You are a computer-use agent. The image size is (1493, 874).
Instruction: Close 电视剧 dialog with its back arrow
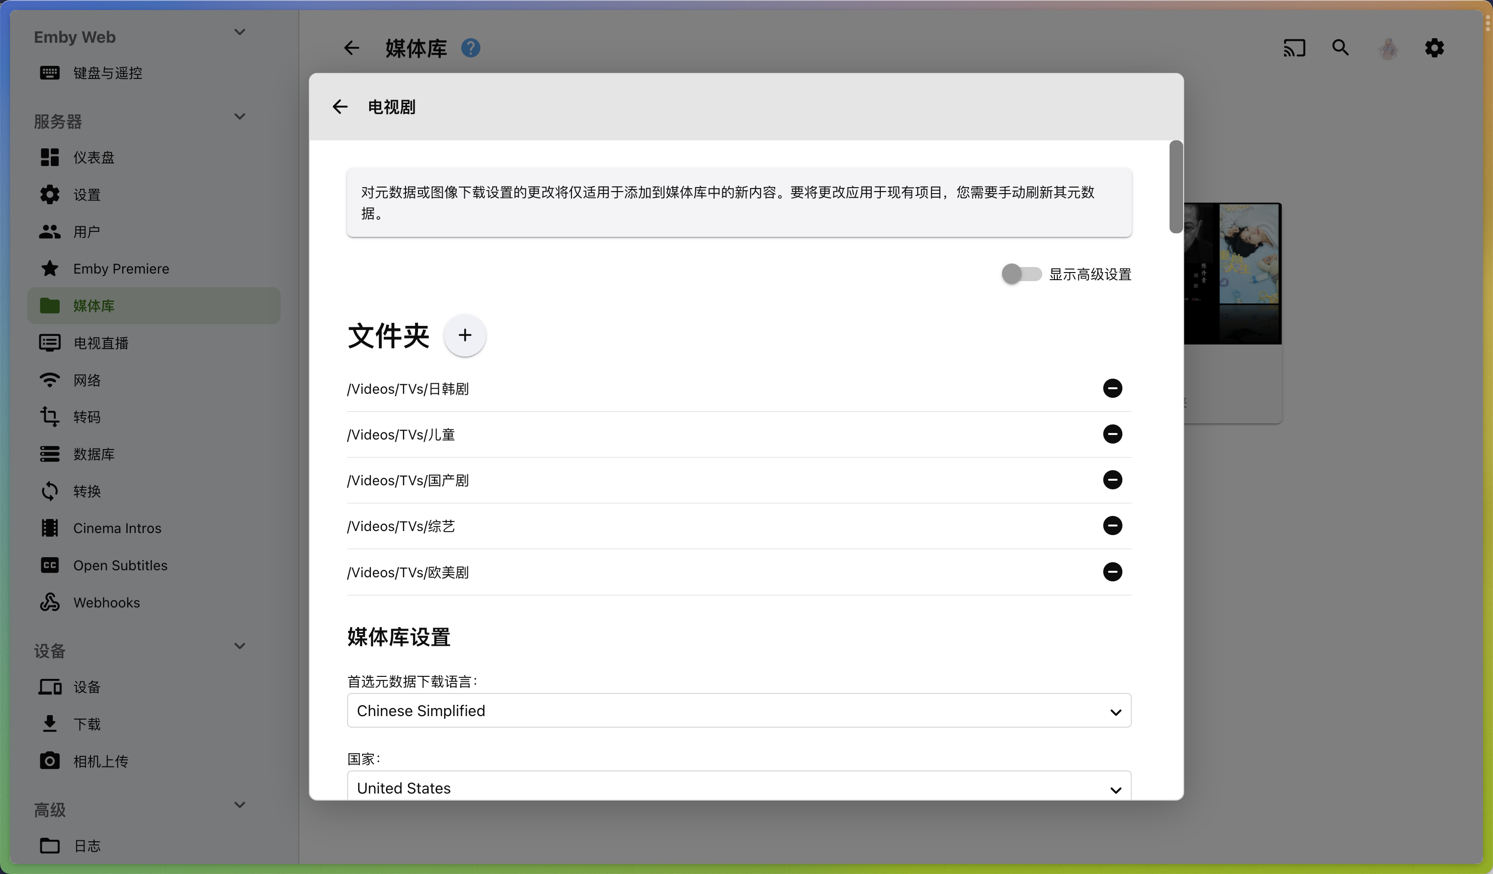click(340, 107)
